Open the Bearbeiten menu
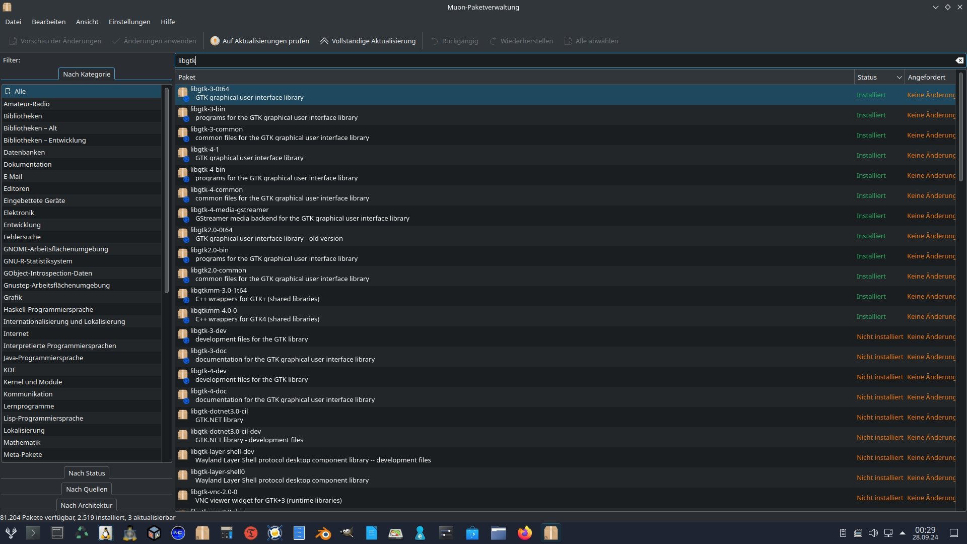This screenshot has height=544, width=967. [x=48, y=22]
